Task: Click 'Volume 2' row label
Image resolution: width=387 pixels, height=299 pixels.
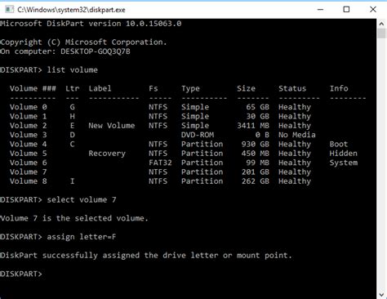Action: pos(29,126)
